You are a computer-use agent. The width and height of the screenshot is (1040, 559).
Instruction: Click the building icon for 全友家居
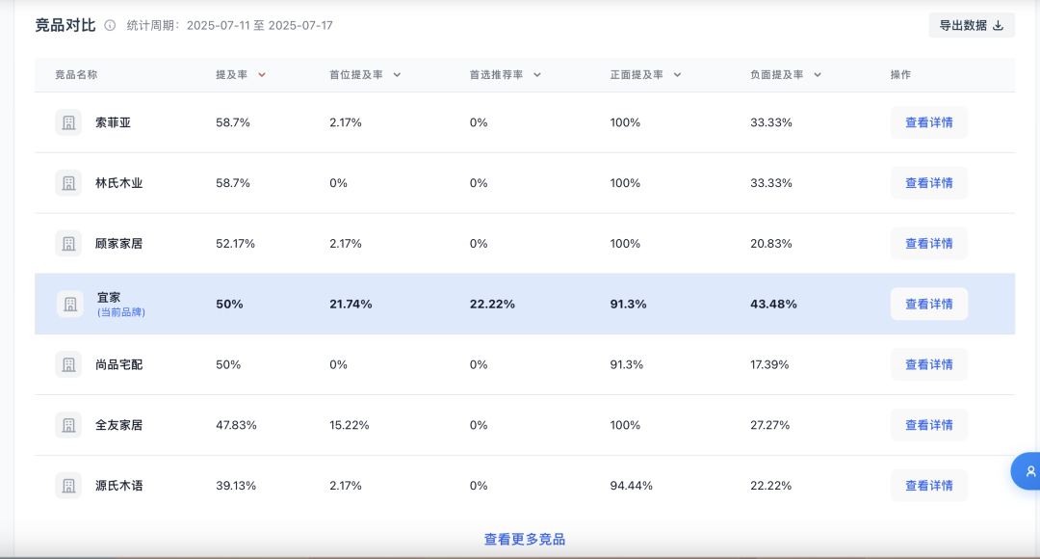(68, 425)
